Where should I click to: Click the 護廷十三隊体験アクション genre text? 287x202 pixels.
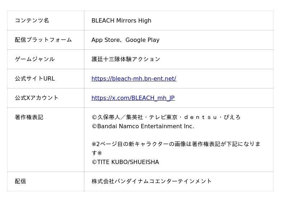pos(126,59)
